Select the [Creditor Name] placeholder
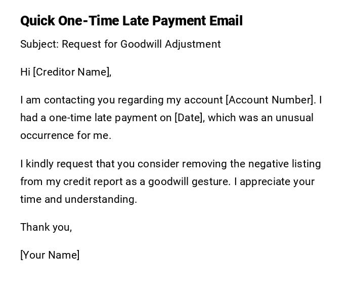 point(72,72)
